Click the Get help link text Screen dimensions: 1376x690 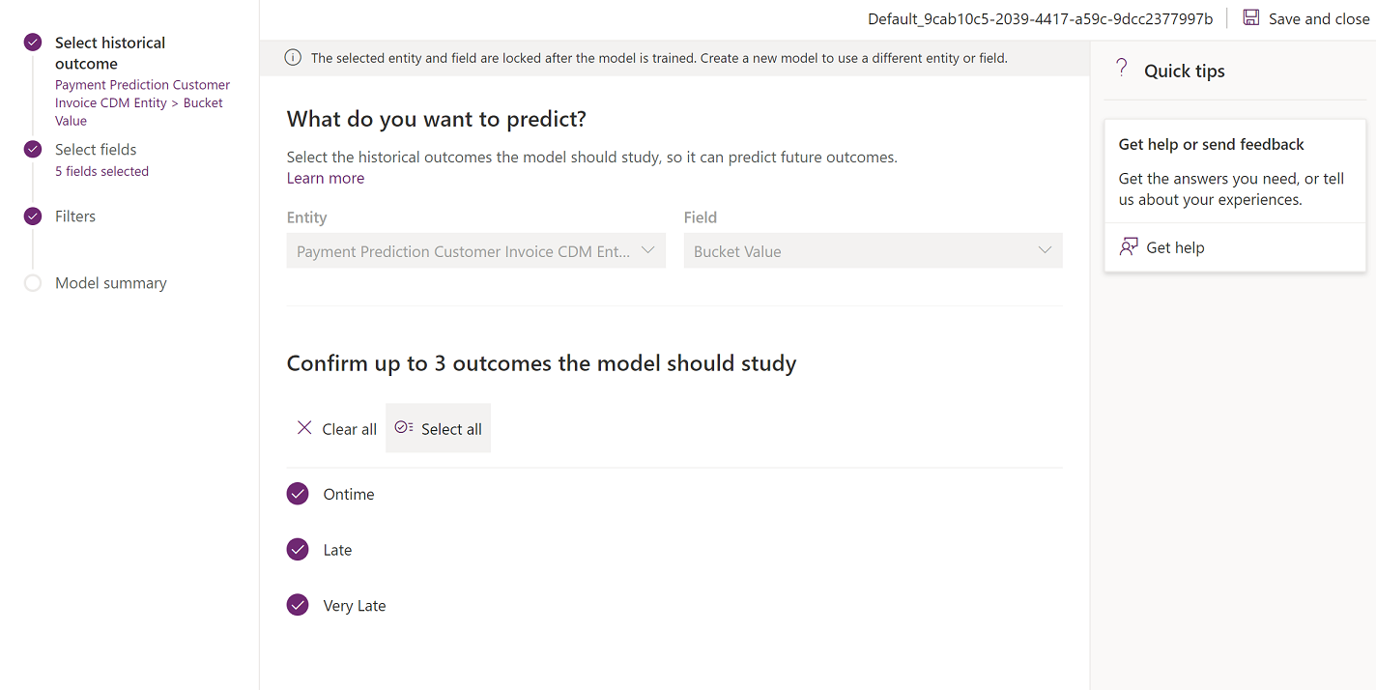coord(1175,247)
